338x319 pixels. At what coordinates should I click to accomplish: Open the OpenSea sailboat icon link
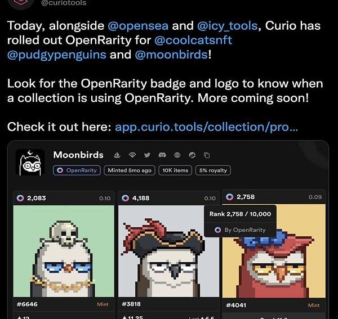(x=117, y=155)
